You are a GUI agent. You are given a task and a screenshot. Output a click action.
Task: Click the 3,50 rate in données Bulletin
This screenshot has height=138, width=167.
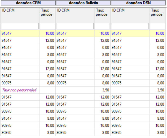(106, 90)
